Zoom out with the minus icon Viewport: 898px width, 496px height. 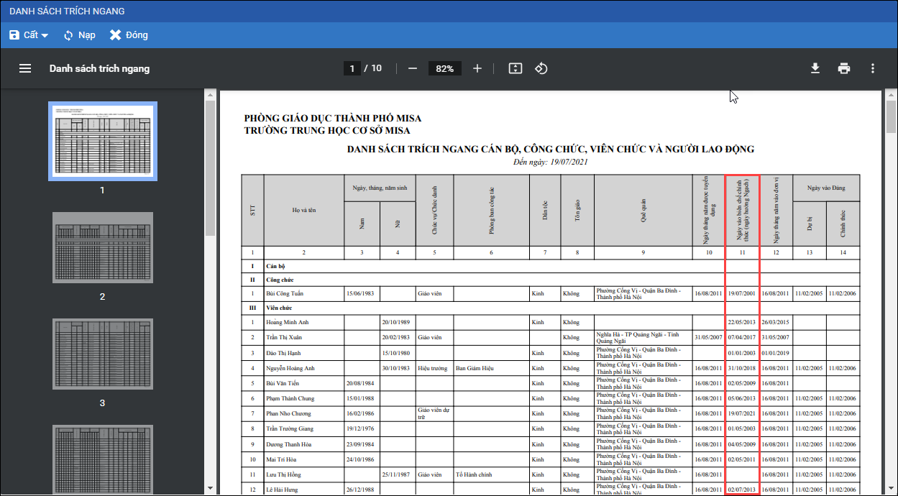tap(413, 68)
